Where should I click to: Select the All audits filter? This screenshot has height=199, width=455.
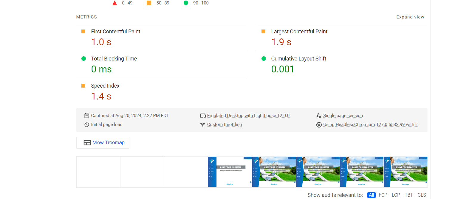click(x=371, y=195)
